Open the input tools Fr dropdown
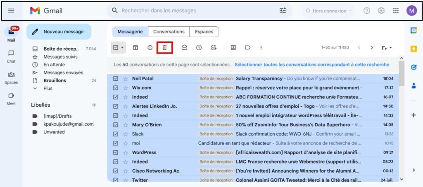 (387, 48)
